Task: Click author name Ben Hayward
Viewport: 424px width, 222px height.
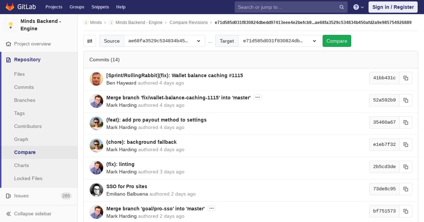Action: coord(121,83)
